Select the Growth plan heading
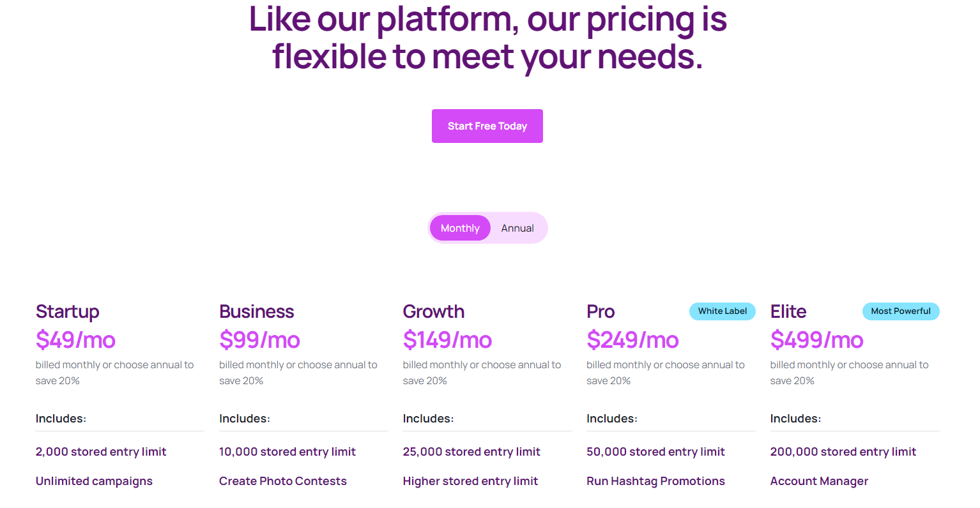Viewport: 980px width, 508px height. tap(433, 311)
